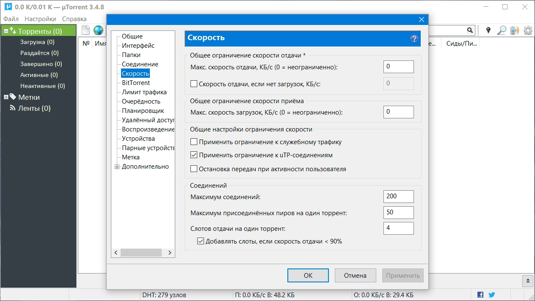The image size is (535, 301).
Task: Open preferences via the gear icon
Action: click(x=527, y=30)
